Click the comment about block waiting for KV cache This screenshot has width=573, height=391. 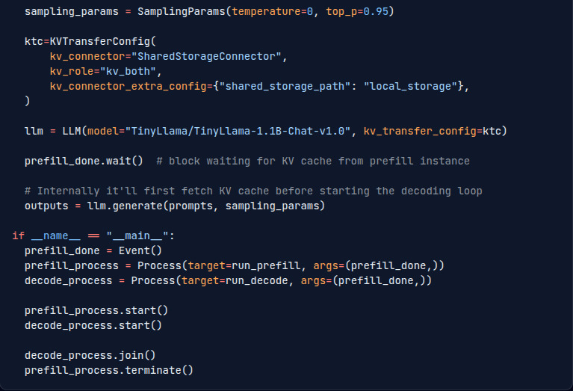click(x=313, y=161)
